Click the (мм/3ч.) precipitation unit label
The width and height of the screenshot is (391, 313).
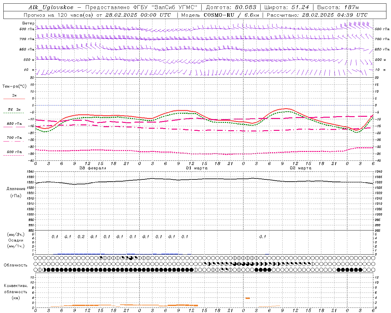point(16,235)
